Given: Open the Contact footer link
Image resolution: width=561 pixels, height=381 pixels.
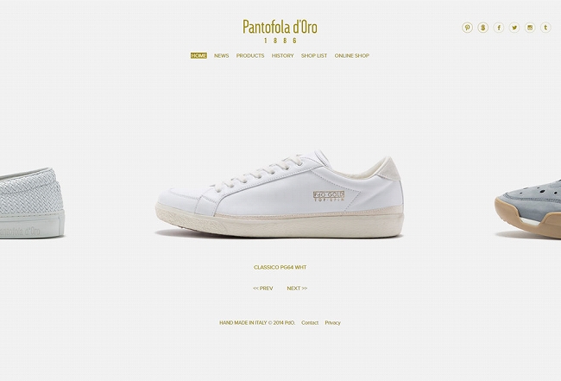Looking at the screenshot, I should pos(310,323).
